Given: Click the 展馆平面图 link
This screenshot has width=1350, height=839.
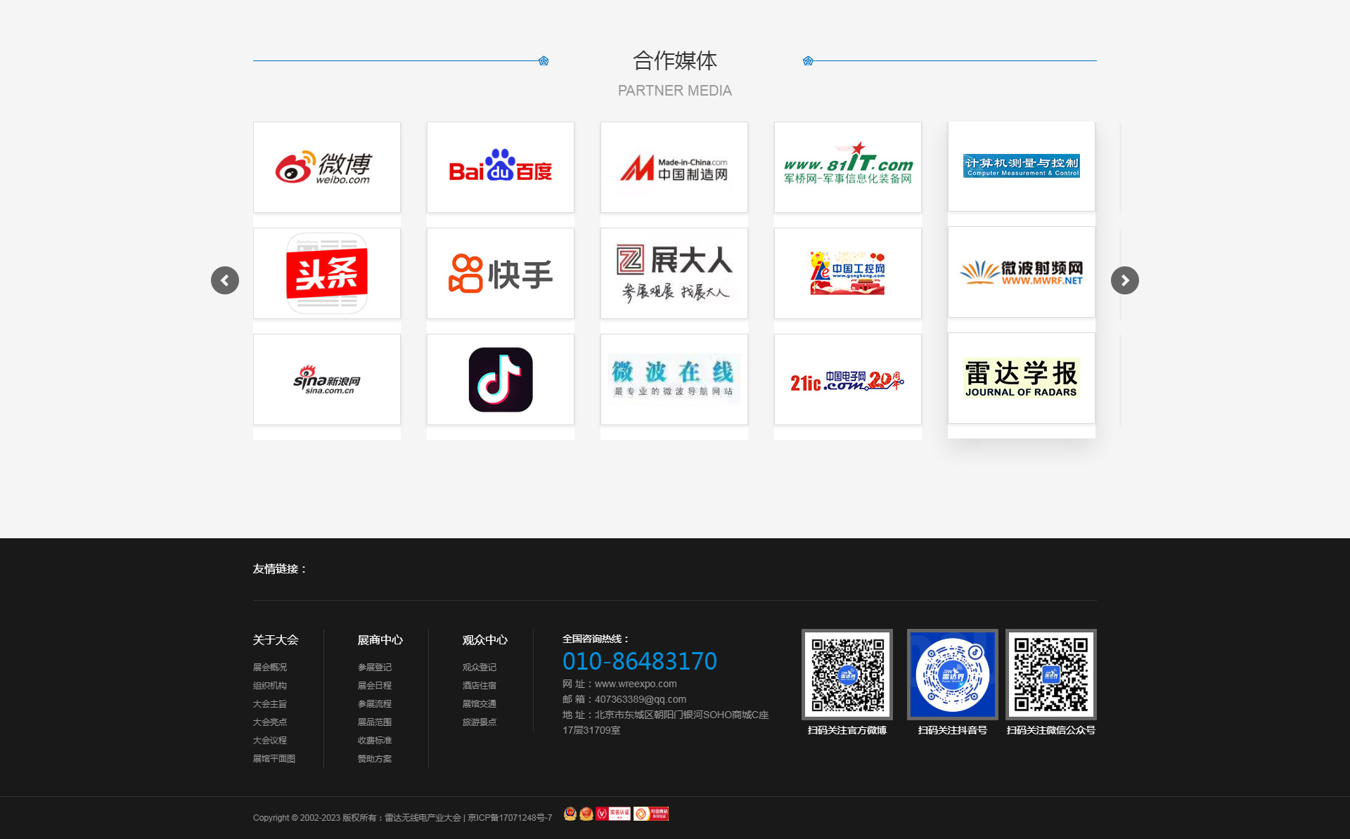Looking at the screenshot, I should point(274,759).
